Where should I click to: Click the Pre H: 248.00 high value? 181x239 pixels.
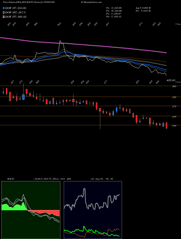[x=114, y=11]
